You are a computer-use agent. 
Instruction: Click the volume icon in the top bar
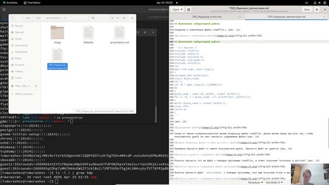click(x=320, y=3)
